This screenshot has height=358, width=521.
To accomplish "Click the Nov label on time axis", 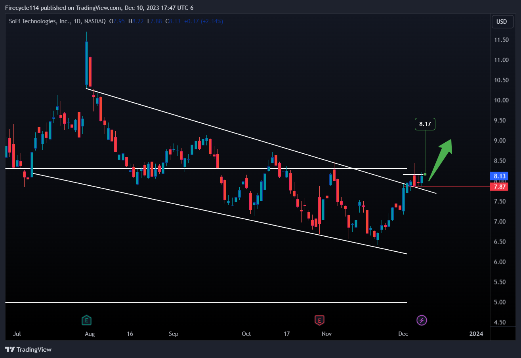I will 326,334.
